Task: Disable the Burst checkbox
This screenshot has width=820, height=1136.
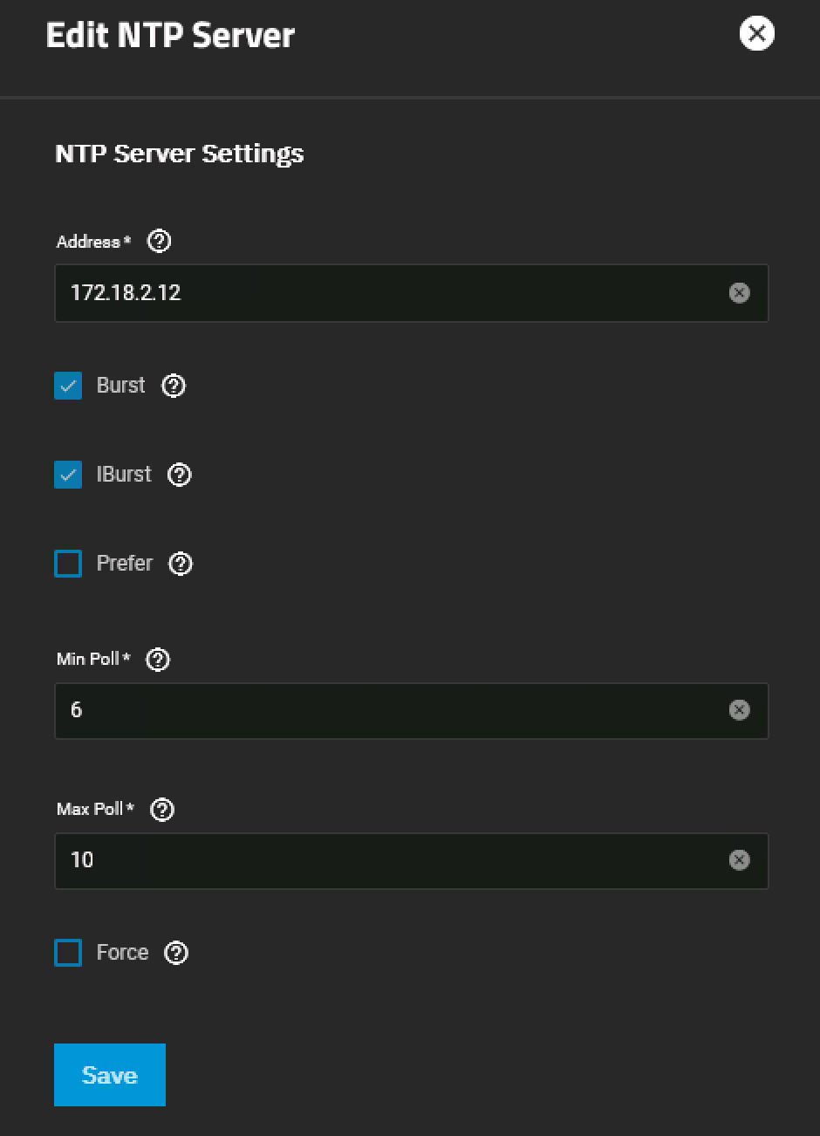Action: pyautogui.click(x=68, y=386)
